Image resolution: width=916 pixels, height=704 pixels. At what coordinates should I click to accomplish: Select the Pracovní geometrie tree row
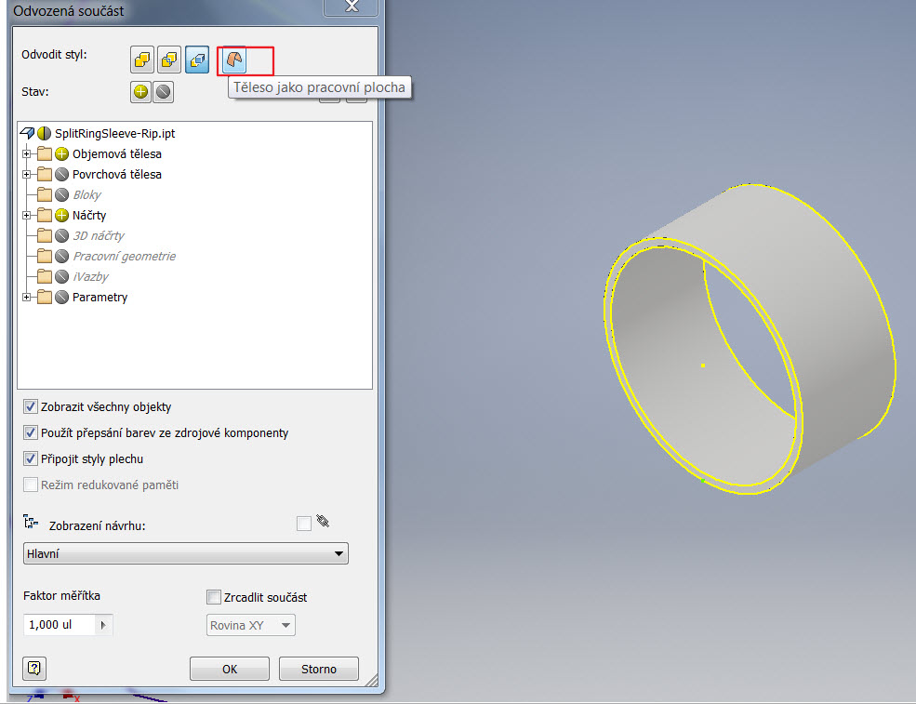(x=124, y=257)
